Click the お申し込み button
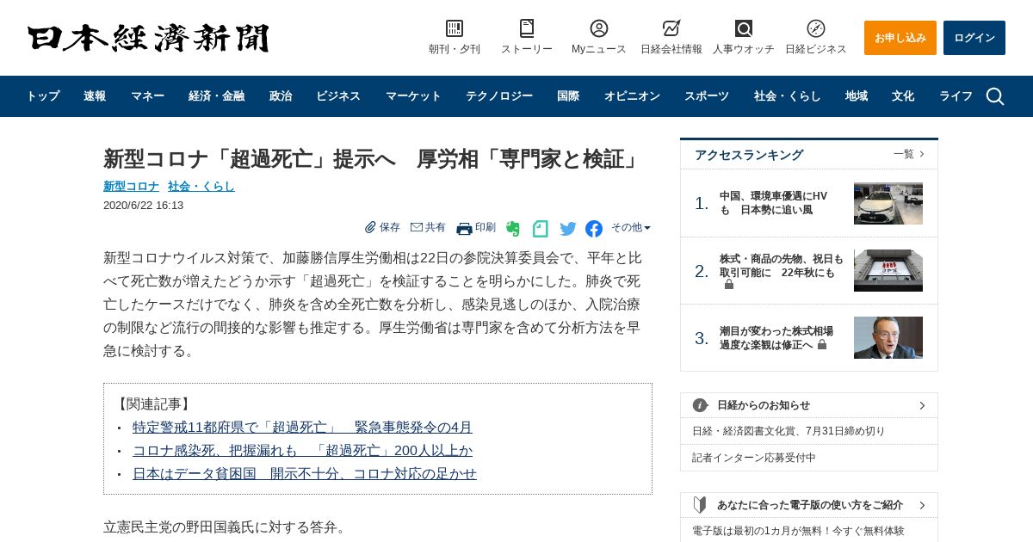Image resolution: width=1033 pixels, height=542 pixels. click(x=900, y=38)
